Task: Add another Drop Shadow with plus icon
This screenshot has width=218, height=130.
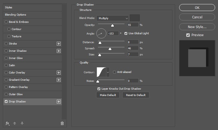Action: (59, 102)
